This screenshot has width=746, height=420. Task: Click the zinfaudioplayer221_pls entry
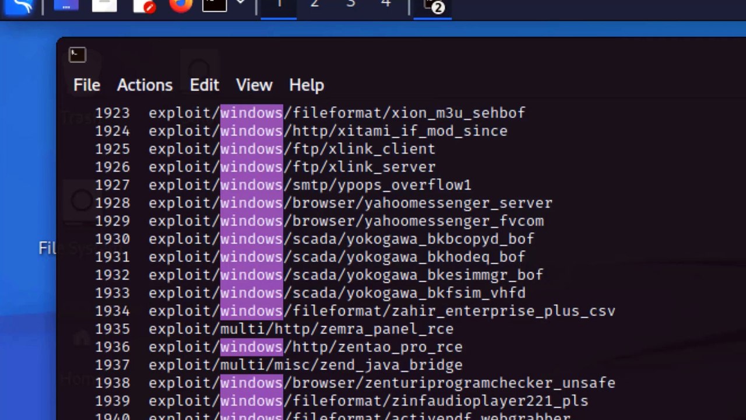point(342,401)
